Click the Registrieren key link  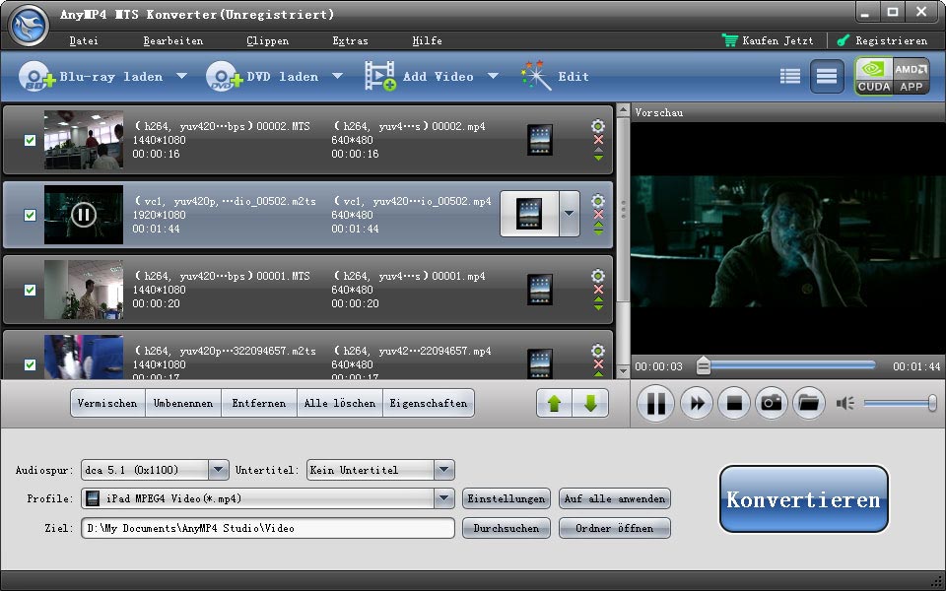pos(882,41)
